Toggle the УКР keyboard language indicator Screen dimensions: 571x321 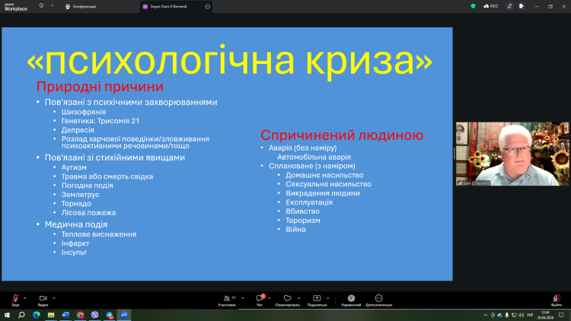tap(529, 314)
